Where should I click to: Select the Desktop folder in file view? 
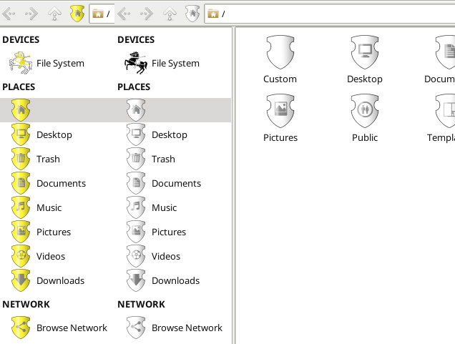pyautogui.click(x=365, y=59)
